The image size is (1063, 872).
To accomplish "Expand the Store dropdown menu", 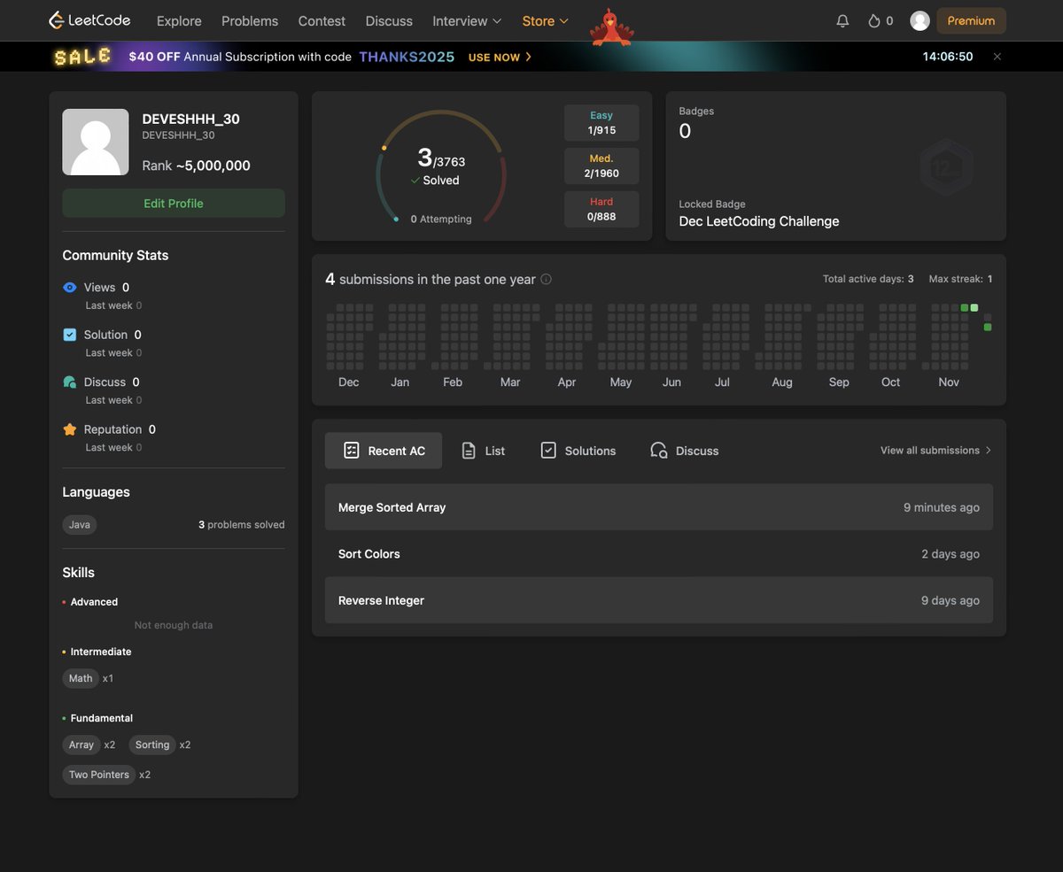I will tap(546, 20).
